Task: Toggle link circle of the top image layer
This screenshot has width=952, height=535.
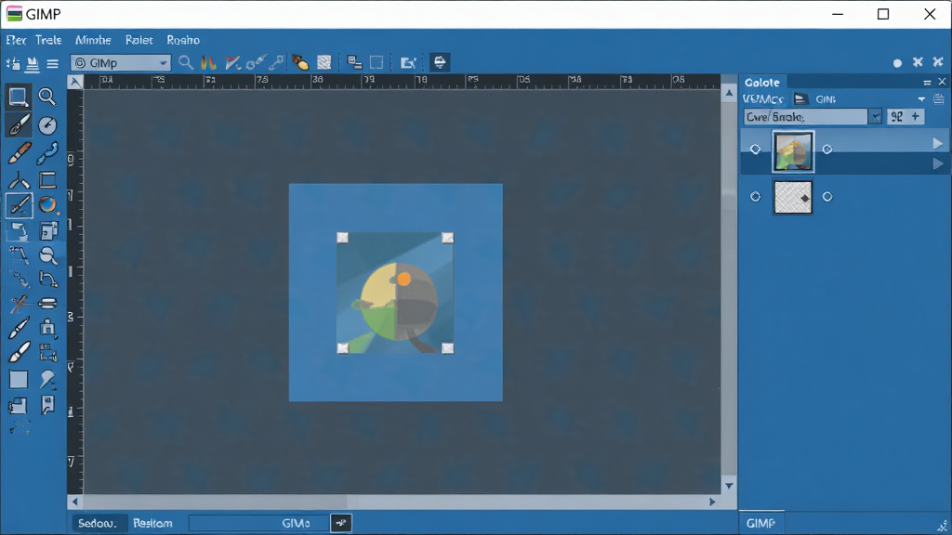Action: (826, 150)
